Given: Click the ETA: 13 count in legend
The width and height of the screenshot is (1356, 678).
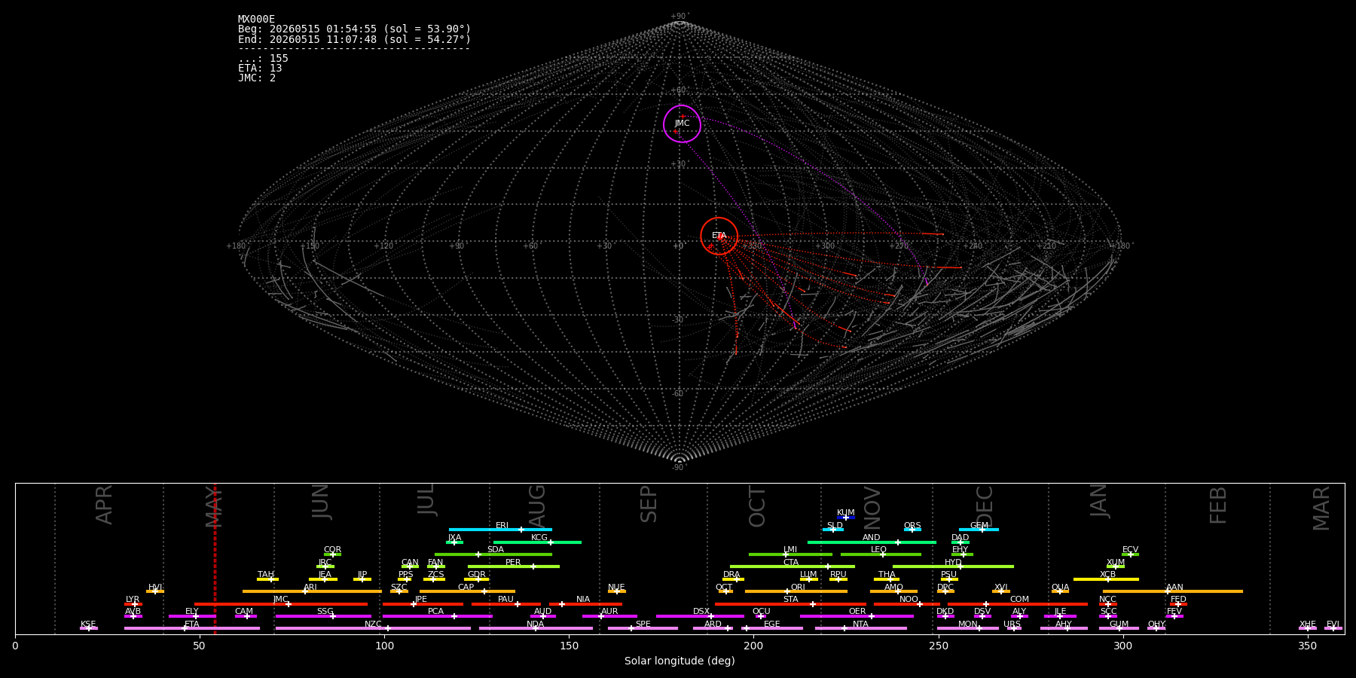Looking at the screenshot, I should click(260, 69).
